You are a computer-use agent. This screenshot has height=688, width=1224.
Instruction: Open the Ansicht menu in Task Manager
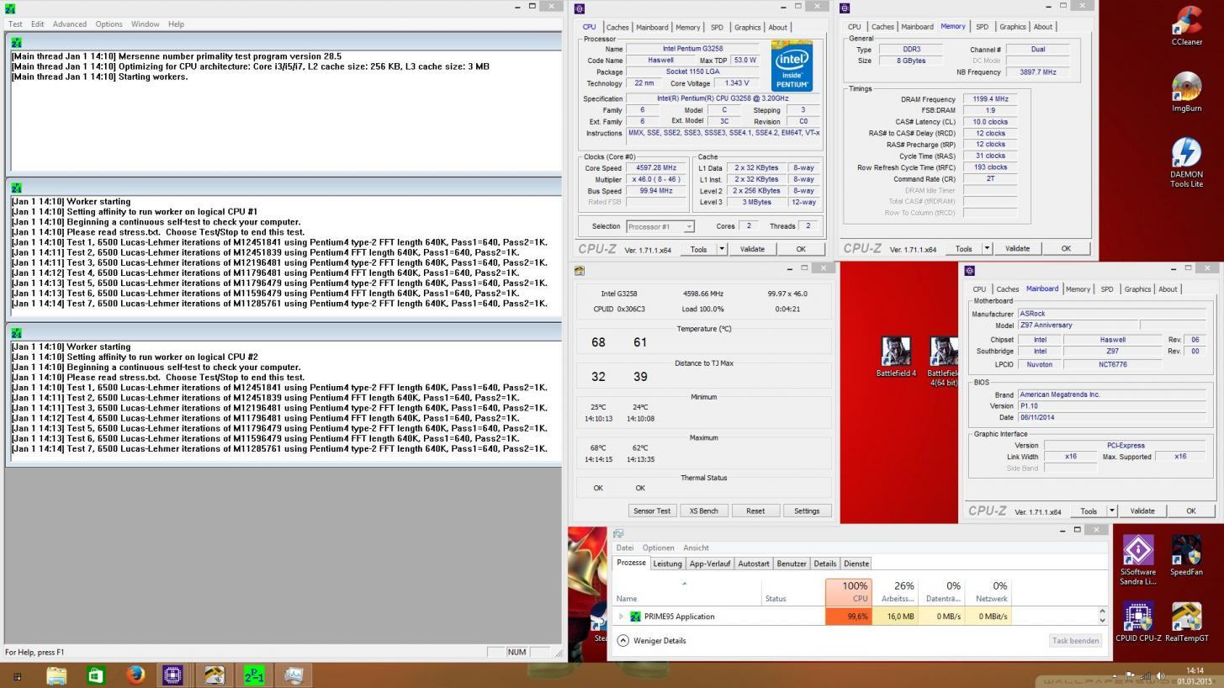696,548
